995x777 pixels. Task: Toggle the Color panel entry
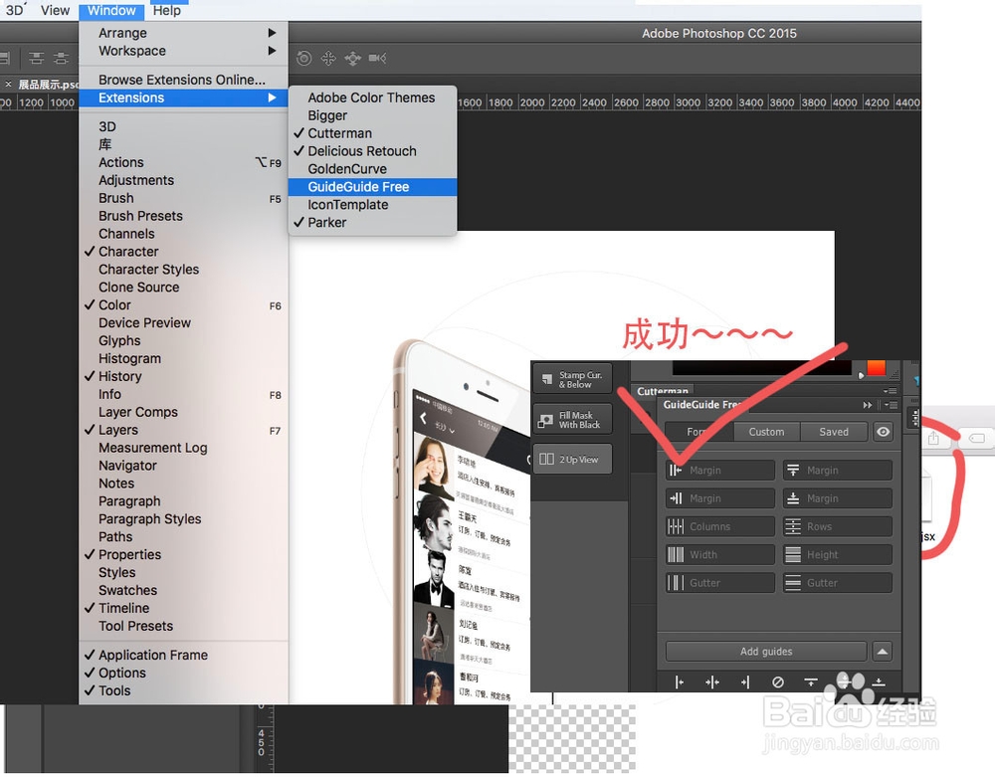coord(183,305)
